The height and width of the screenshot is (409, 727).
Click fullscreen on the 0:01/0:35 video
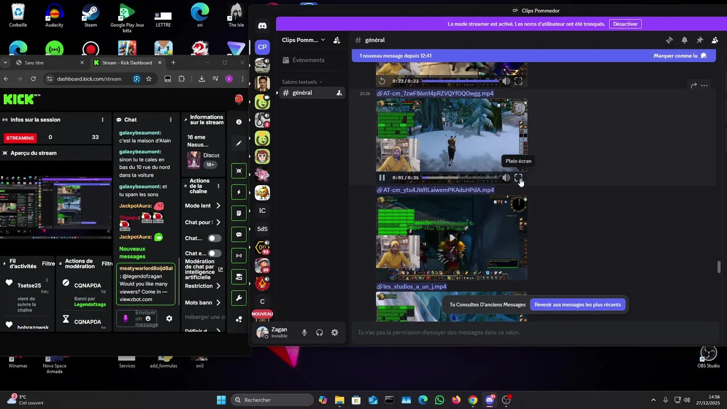pyautogui.click(x=519, y=178)
